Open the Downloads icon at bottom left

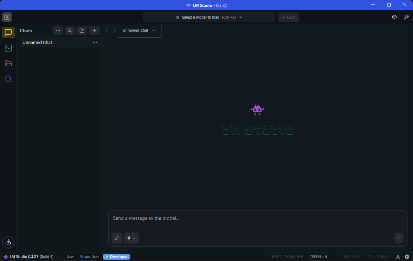click(8, 242)
